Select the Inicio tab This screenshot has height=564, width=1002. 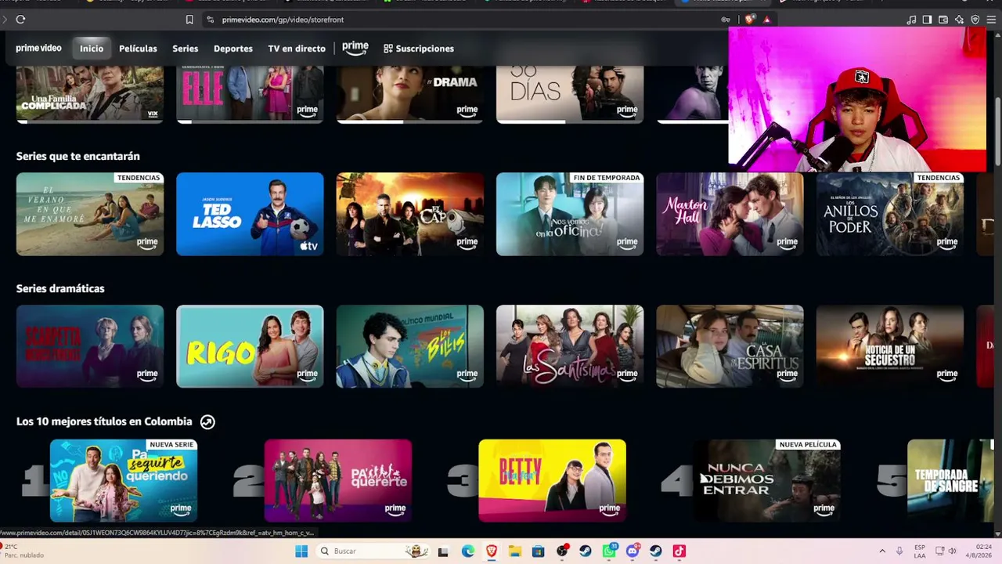[92, 49]
